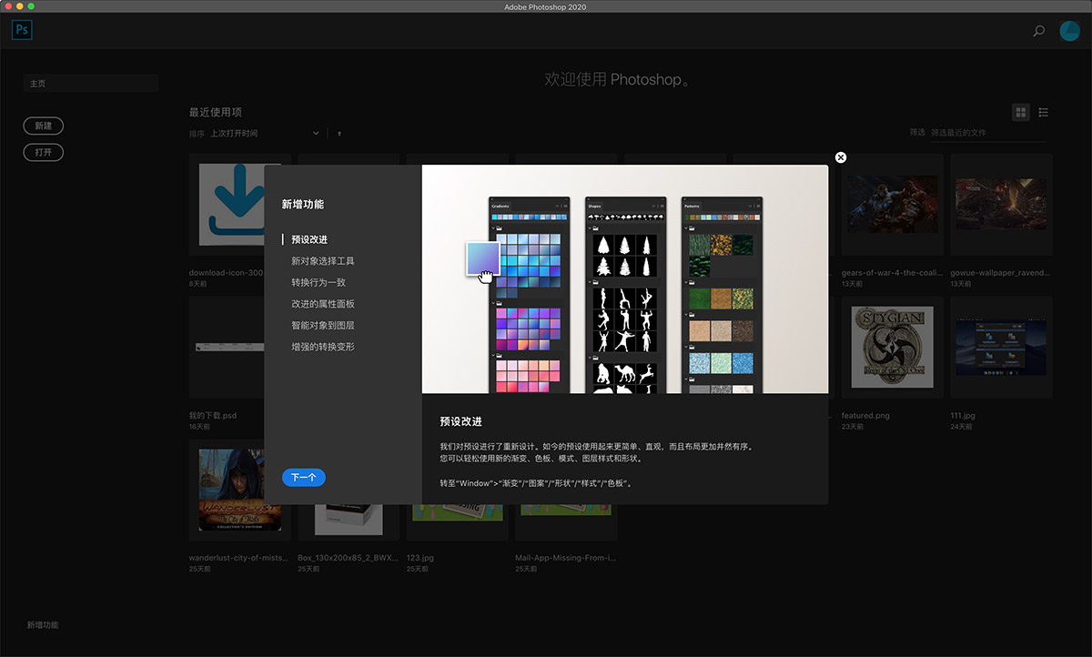Select 改进的属性面板 in feature list
This screenshot has height=657, width=1092.
click(x=323, y=304)
